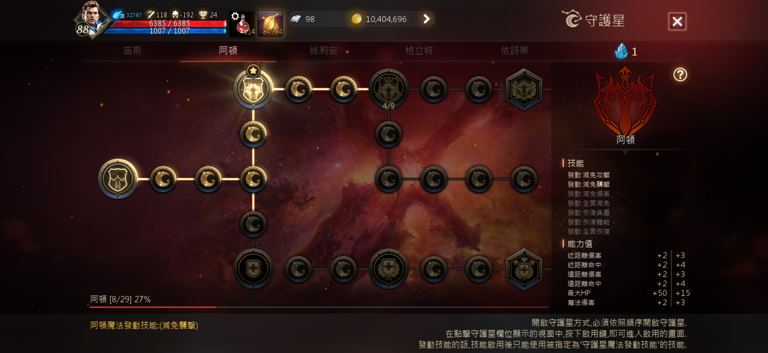The width and height of the screenshot is (768, 353).
Task: Select the large shield node on the left
Action: point(118,179)
